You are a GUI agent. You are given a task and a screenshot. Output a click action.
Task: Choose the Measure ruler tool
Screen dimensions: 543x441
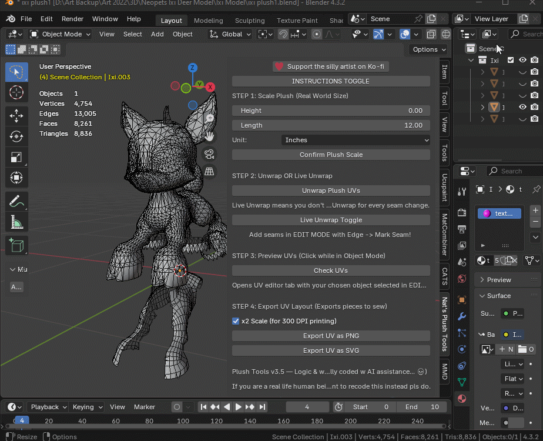click(x=16, y=222)
